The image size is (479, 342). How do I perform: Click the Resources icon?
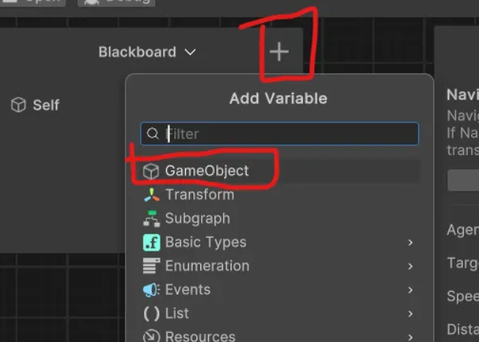tap(152, 336)
